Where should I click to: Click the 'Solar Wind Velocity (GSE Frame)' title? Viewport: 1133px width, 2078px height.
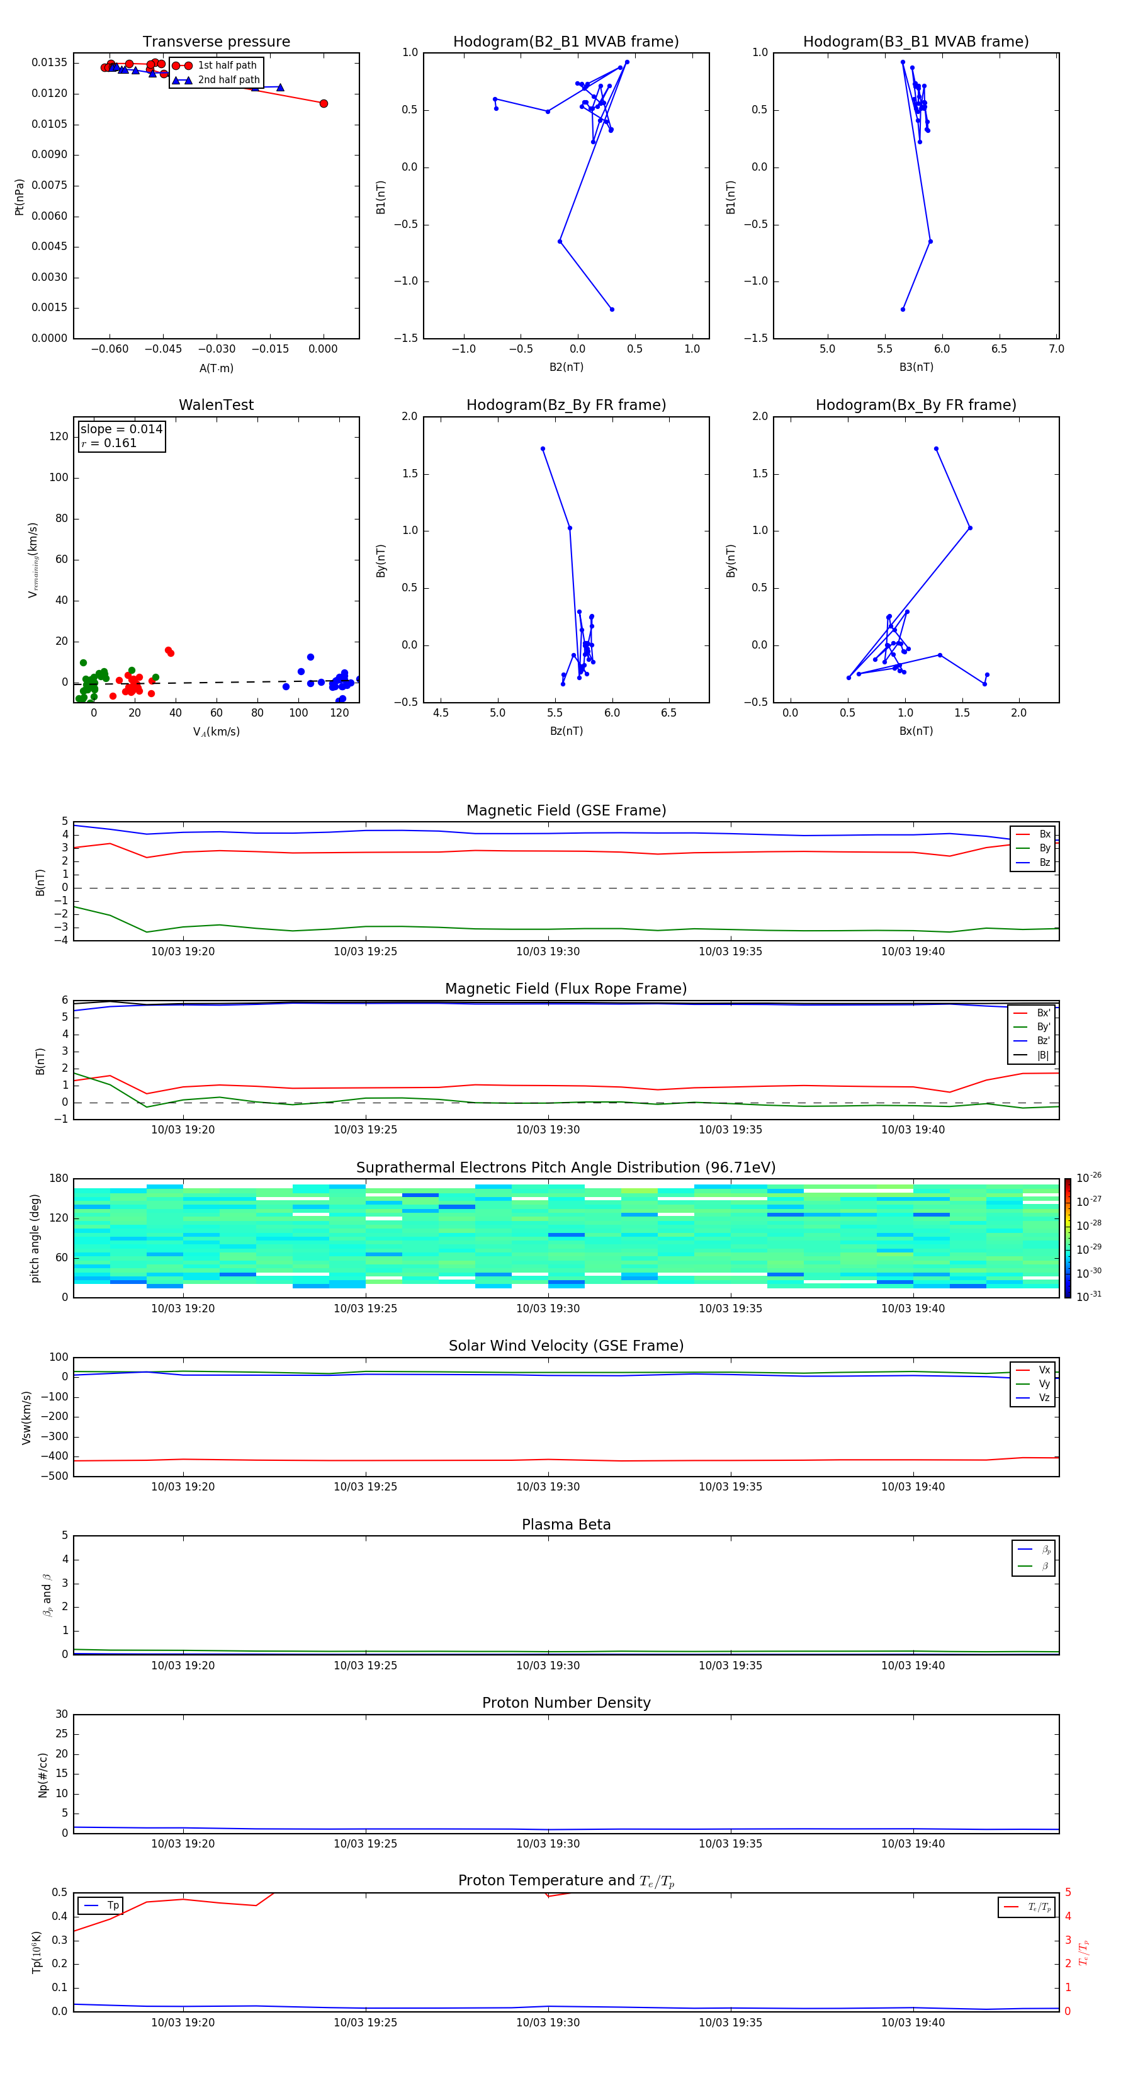tap(566, 1346)
